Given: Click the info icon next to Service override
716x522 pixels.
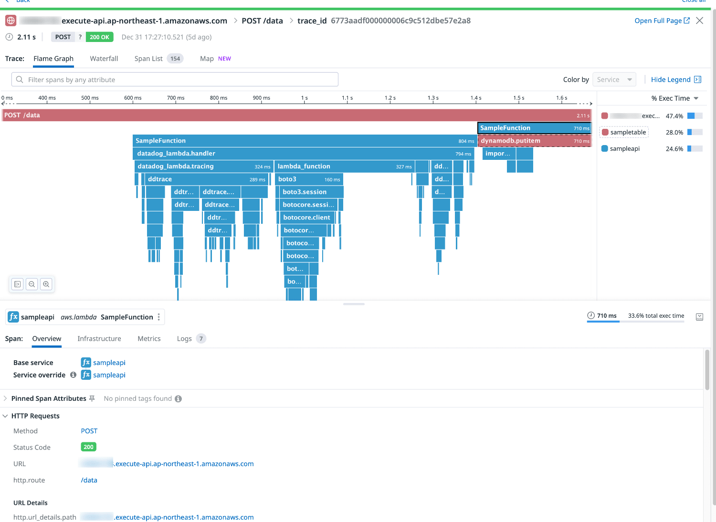Looking at the screenshot, I should (73, 375).
